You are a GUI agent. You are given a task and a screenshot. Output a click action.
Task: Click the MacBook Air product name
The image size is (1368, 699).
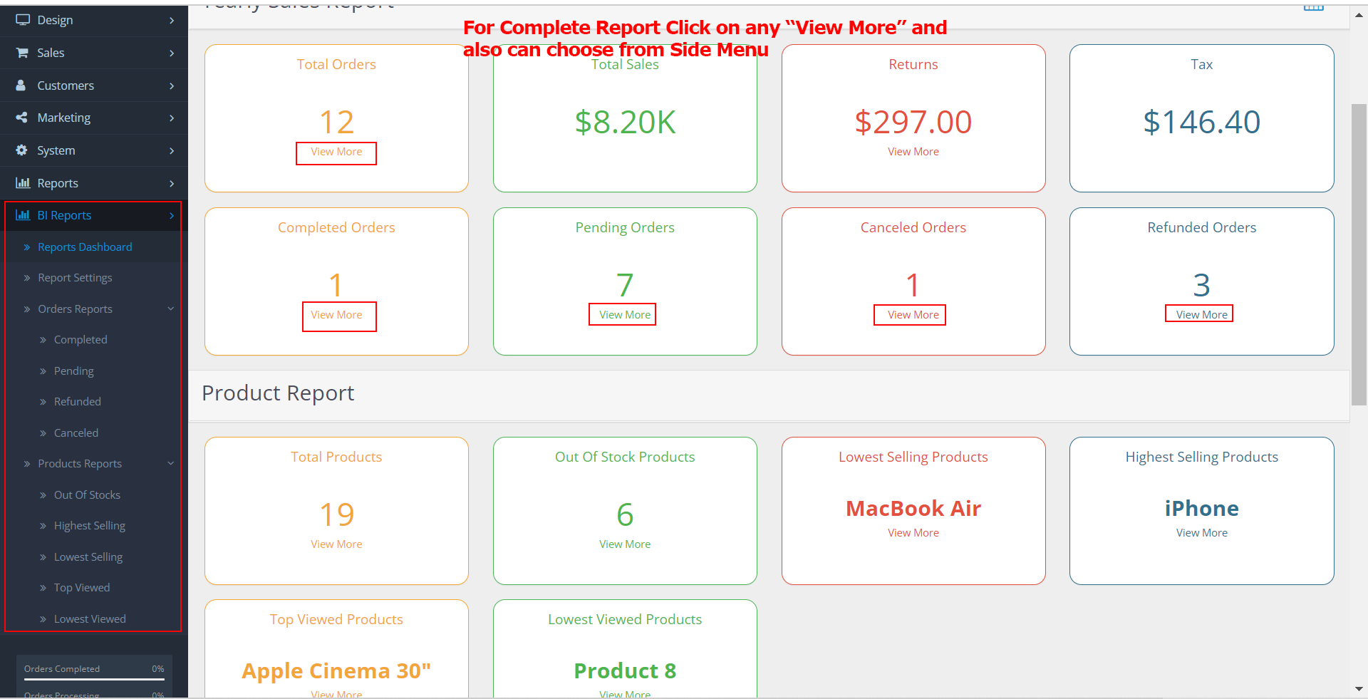point(913,509)
